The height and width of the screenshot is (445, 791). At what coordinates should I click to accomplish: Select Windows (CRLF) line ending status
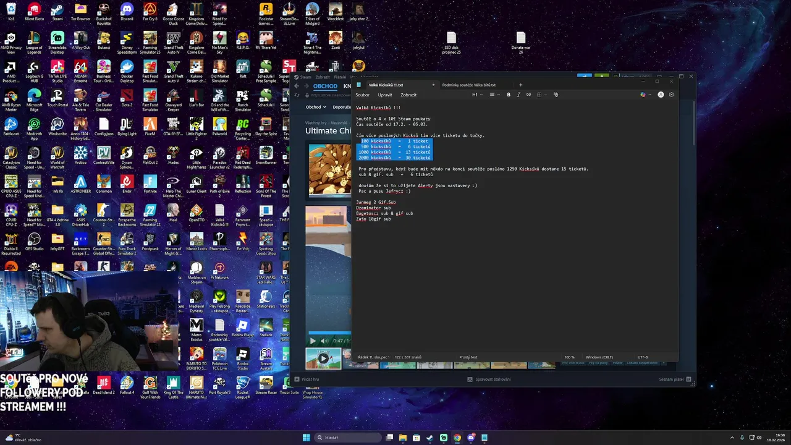[598, 357]
